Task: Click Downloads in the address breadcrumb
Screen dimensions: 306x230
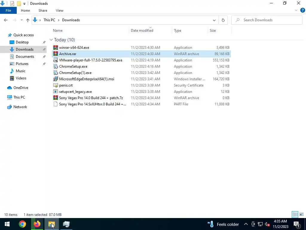Action: 71,20
